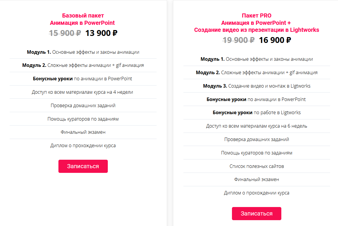Click the crossed-out 19 900 ₽ price
The height and width of the screenshot is (226, 338).
[238, 40]
